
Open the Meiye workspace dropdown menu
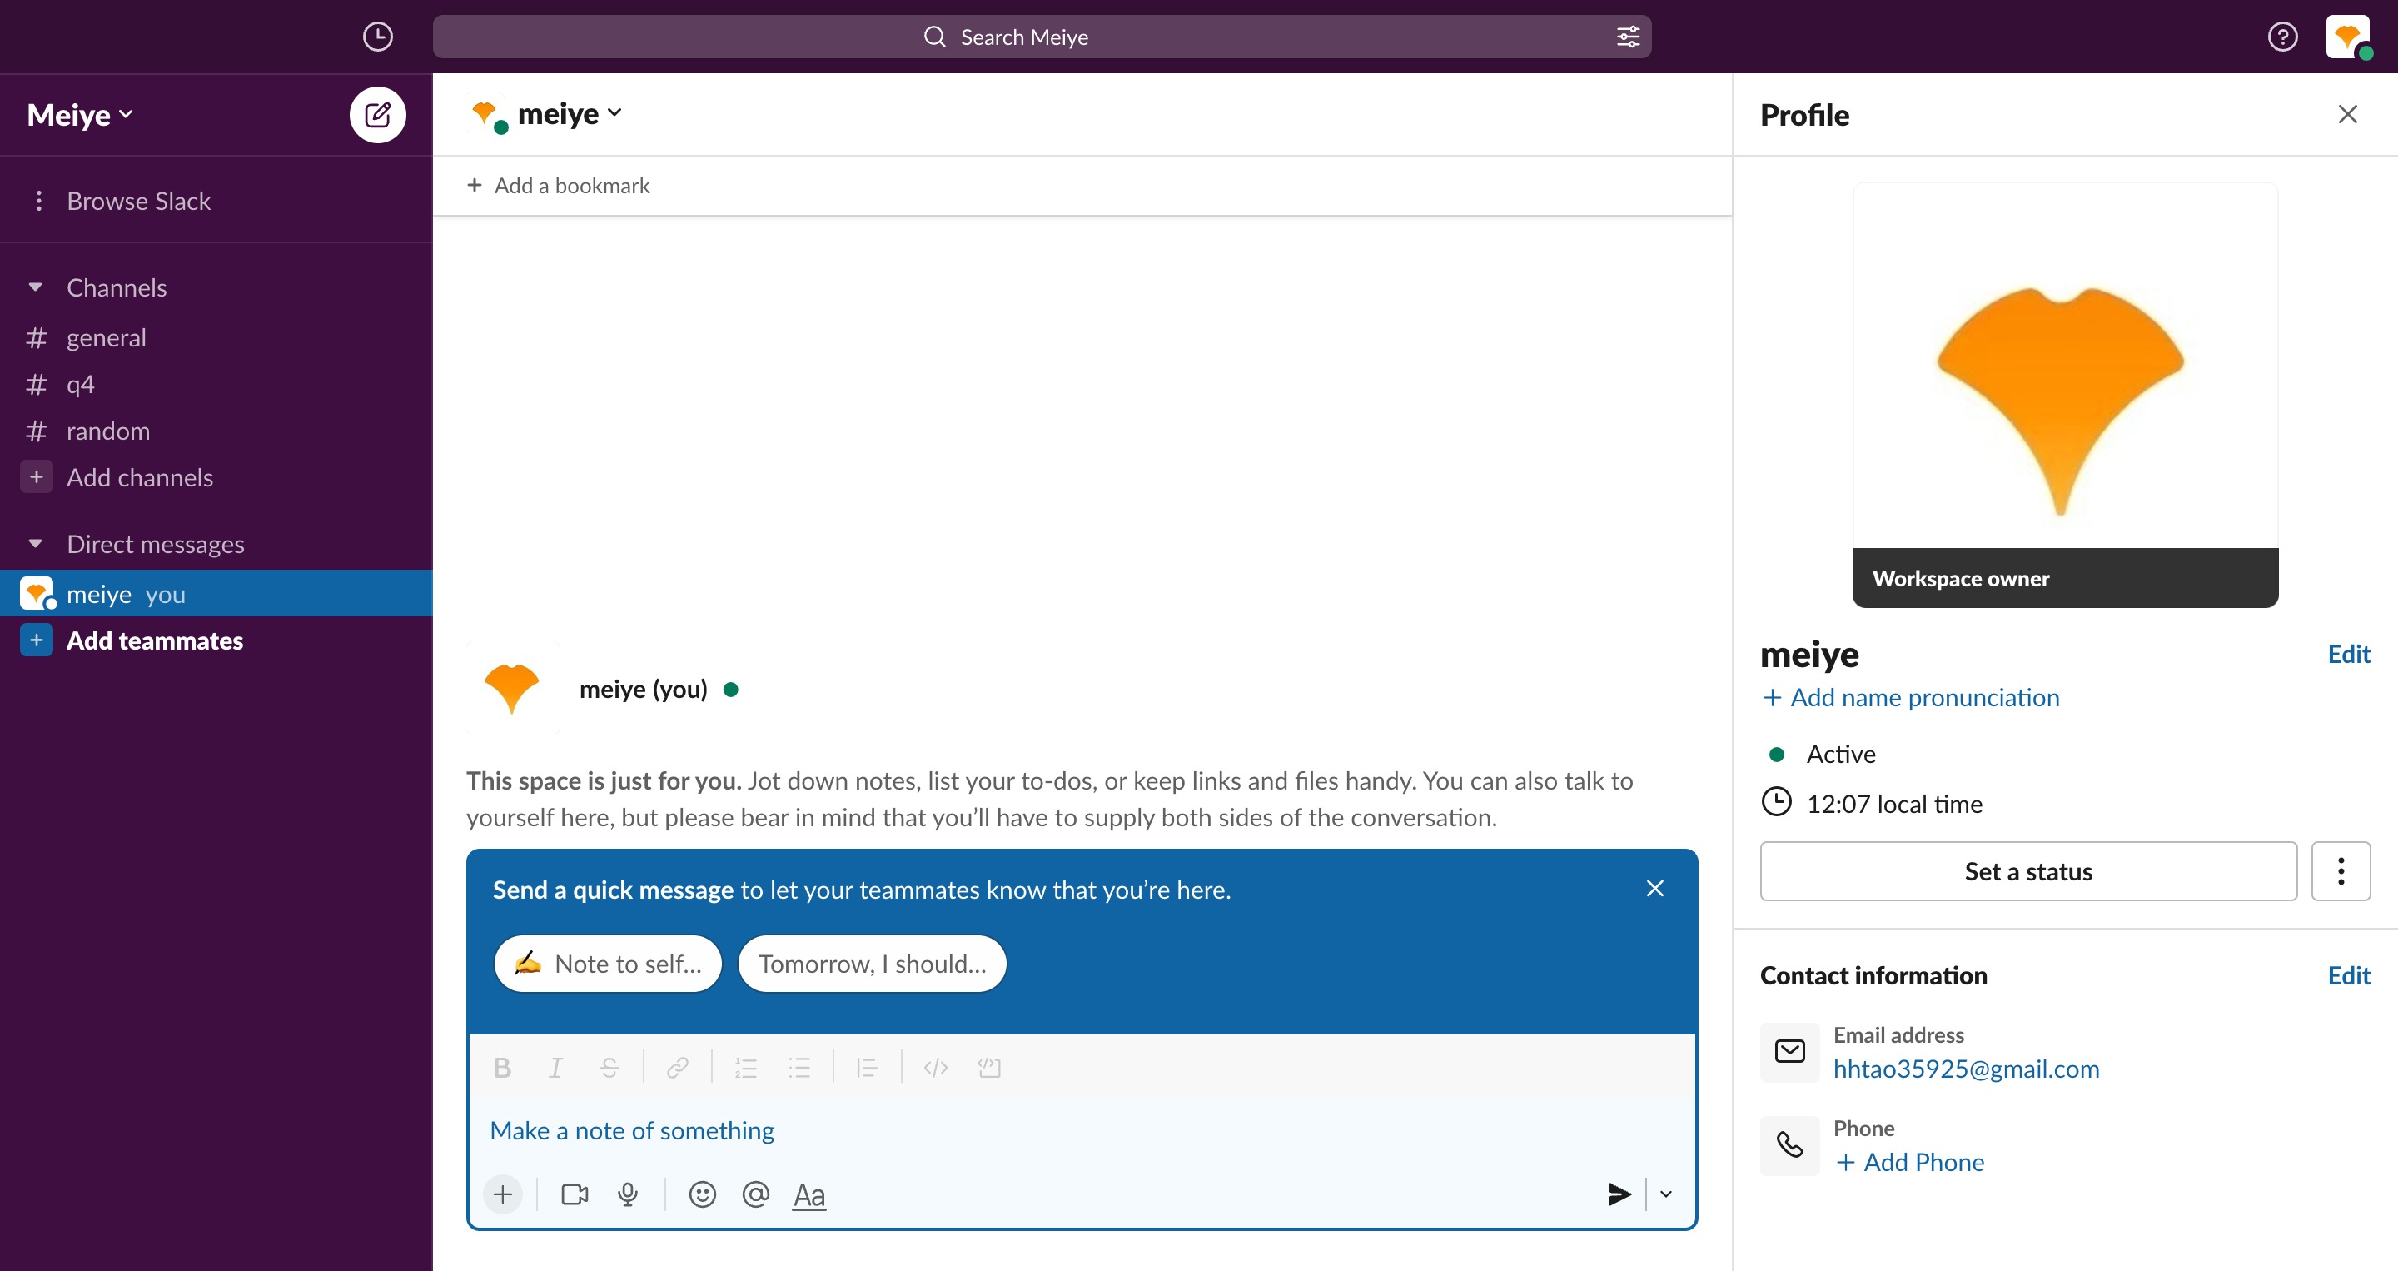coord(80,115)
